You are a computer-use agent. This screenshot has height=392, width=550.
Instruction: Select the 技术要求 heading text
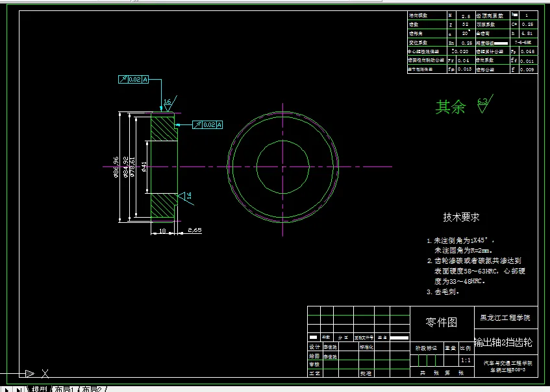461,217
